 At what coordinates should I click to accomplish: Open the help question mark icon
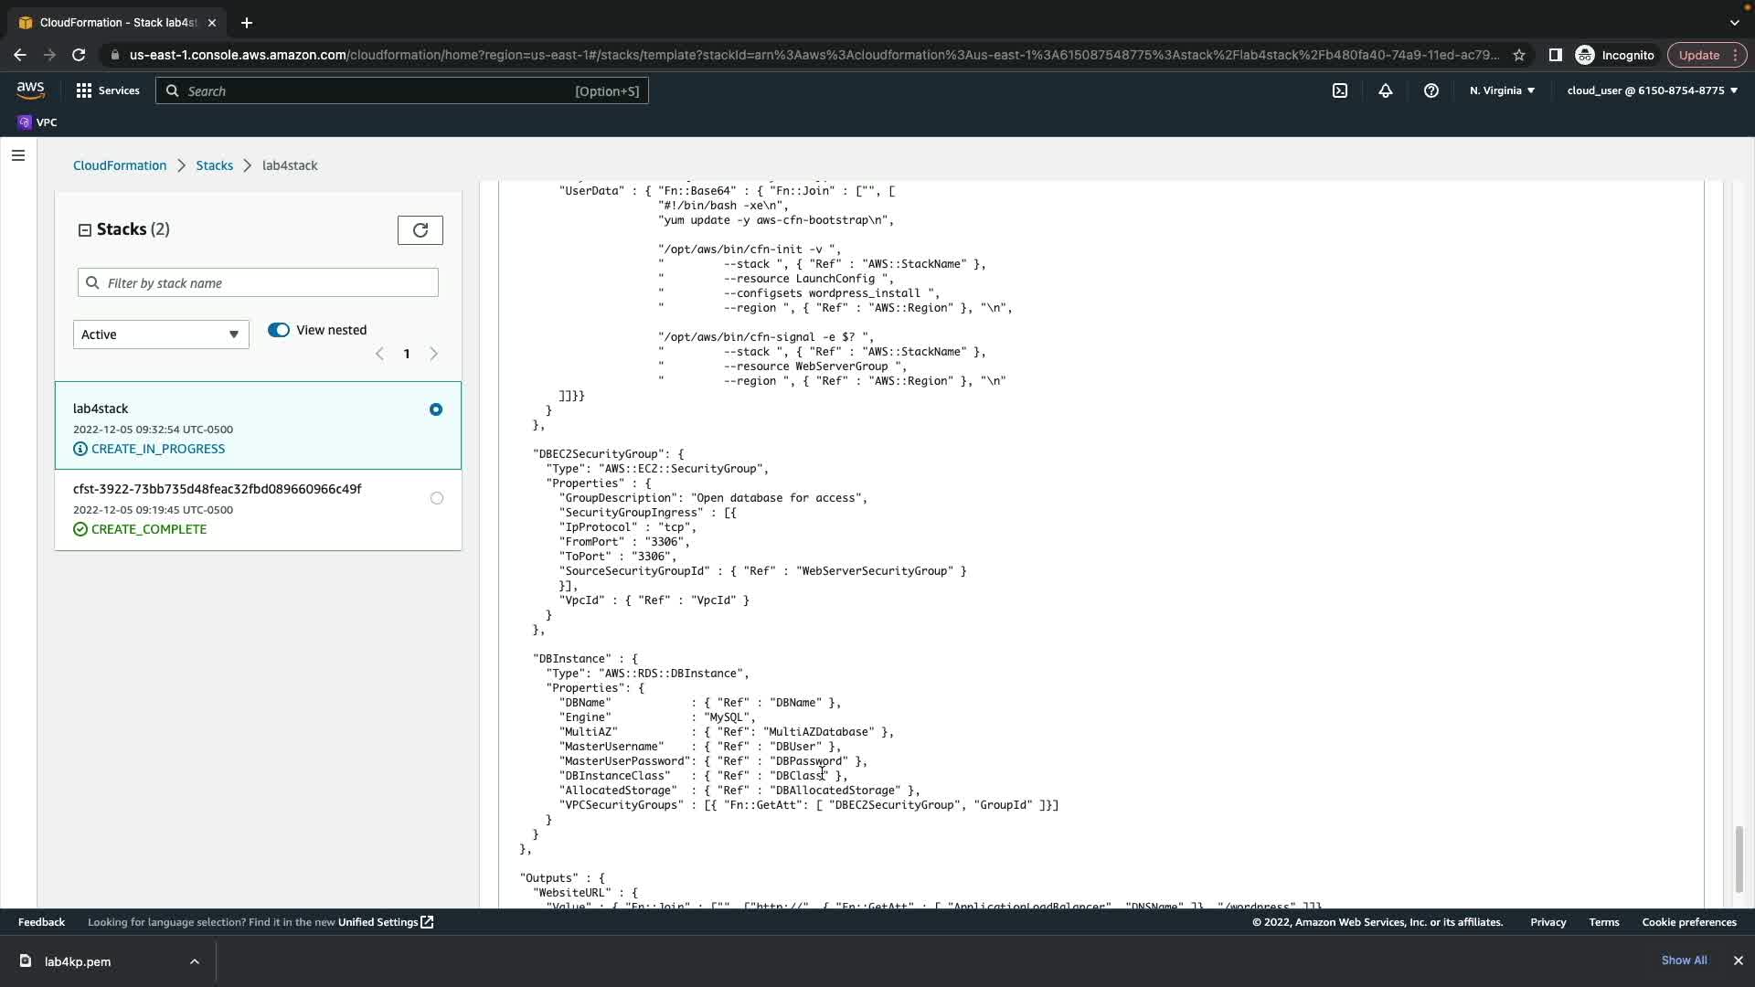pyautogui.click(x=1431, y=90)
